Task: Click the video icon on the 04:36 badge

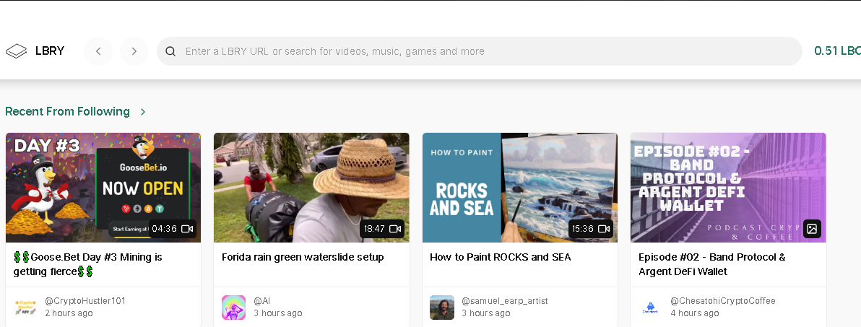Action: (187, 229)
